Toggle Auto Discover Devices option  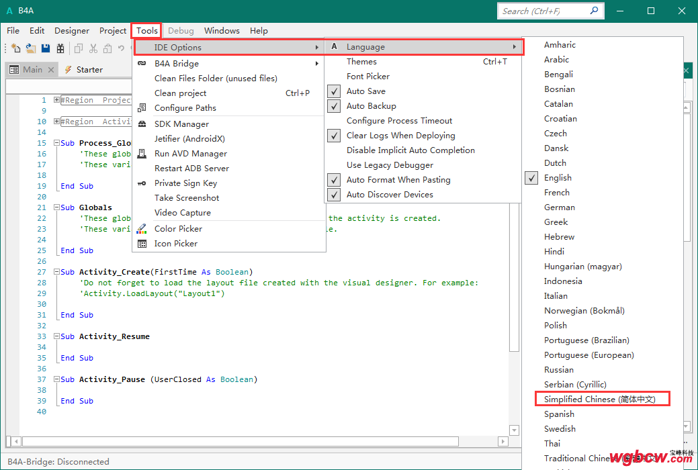click(x=334, y=195)
